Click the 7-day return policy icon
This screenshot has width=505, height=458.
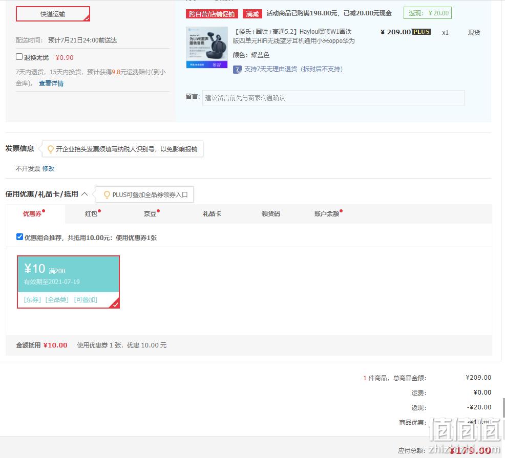[x=237, y=70]
